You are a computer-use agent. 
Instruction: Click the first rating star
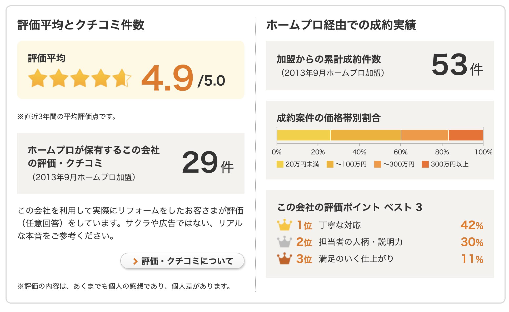(x=38, y=78)
